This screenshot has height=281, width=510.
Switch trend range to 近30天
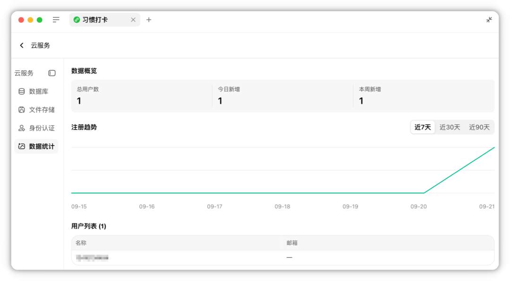(450, 127)
